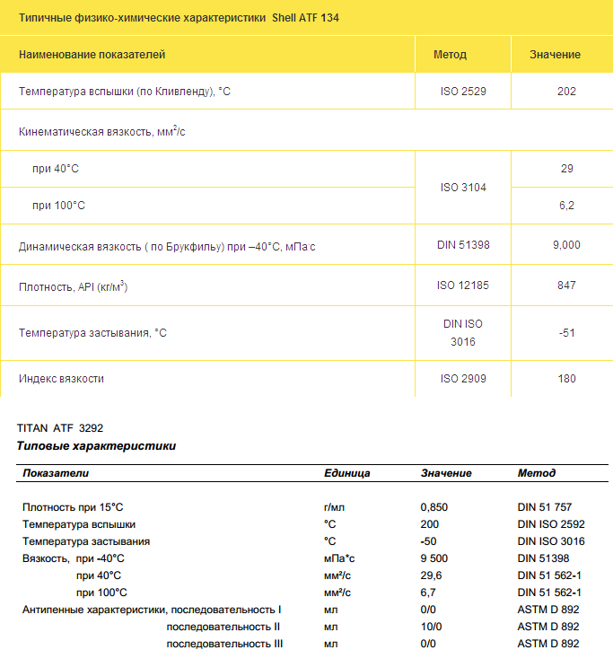Select the dynamic viscosity value 9,000
Viewport: 613px width, 650px height.
566,245
